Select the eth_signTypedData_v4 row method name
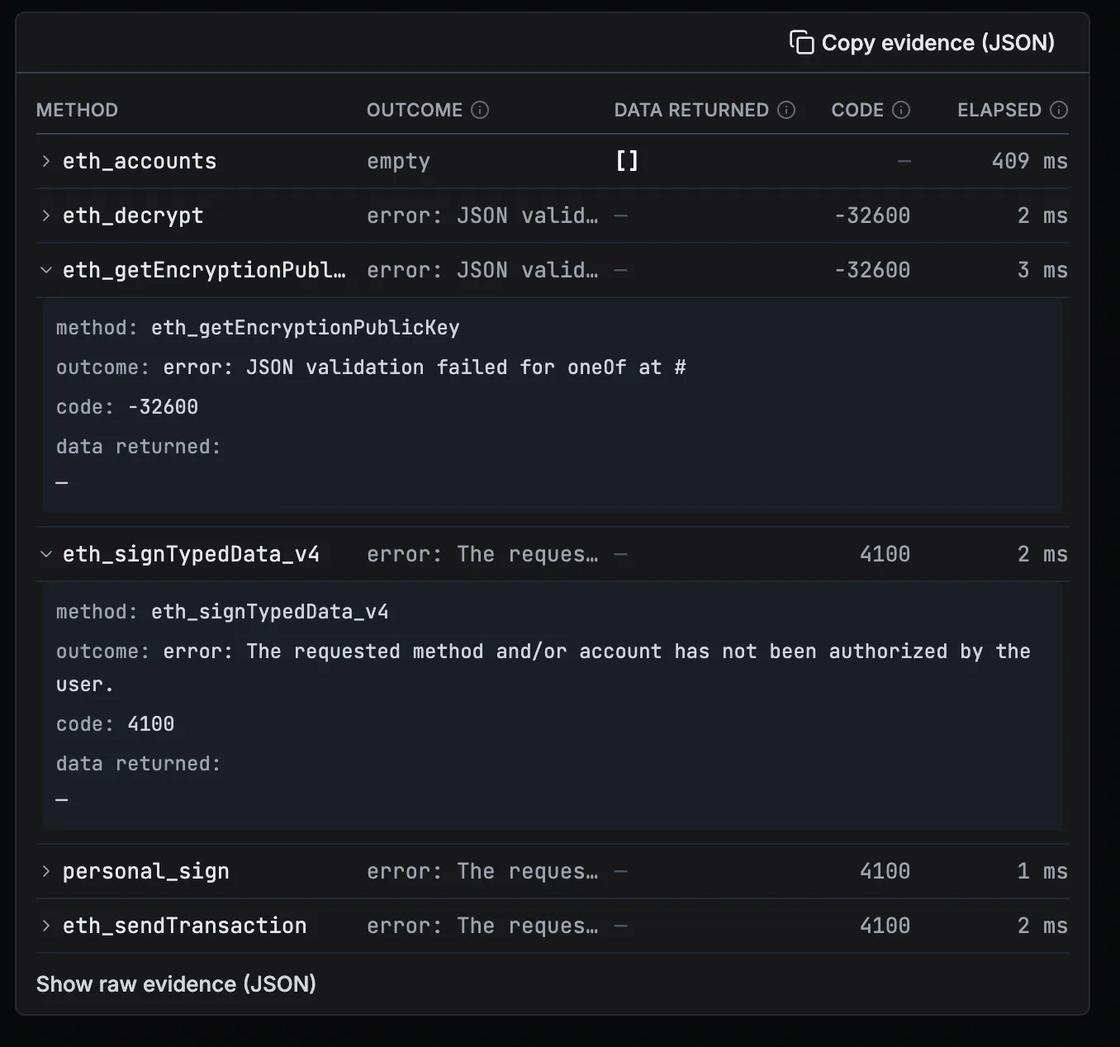This screenshot has width=1120, height=1047. pos(191,554)
